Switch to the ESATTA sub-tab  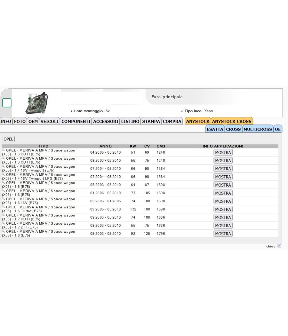pos(215,129)
